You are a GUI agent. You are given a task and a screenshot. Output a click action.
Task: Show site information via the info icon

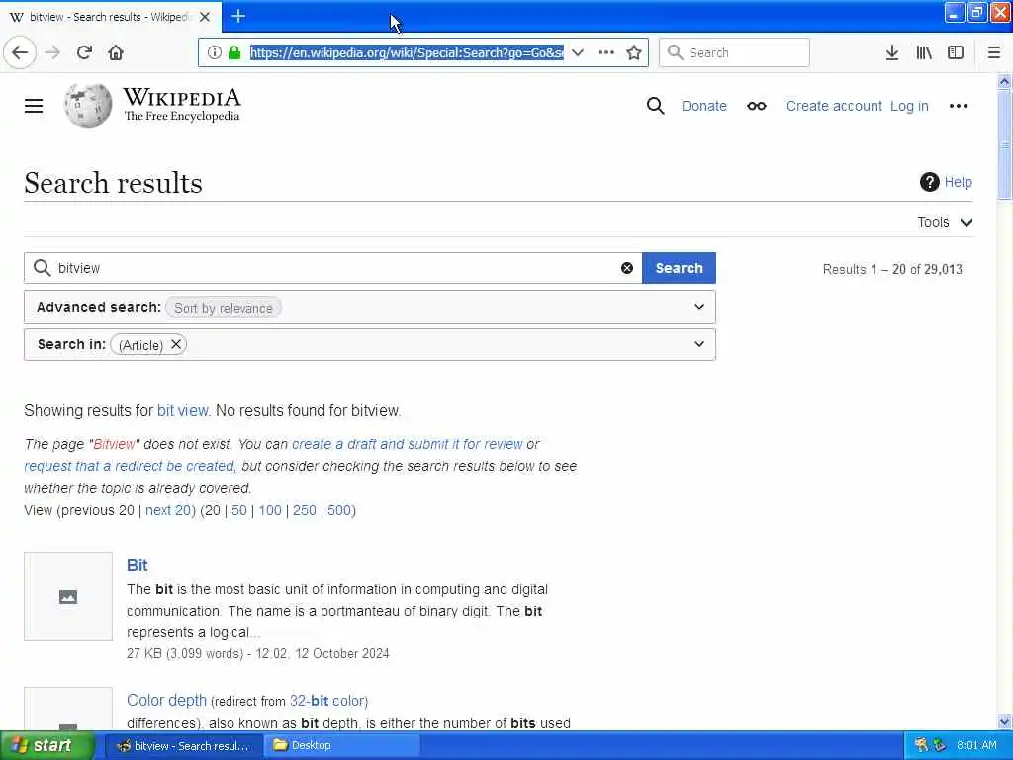coord(215,52)
